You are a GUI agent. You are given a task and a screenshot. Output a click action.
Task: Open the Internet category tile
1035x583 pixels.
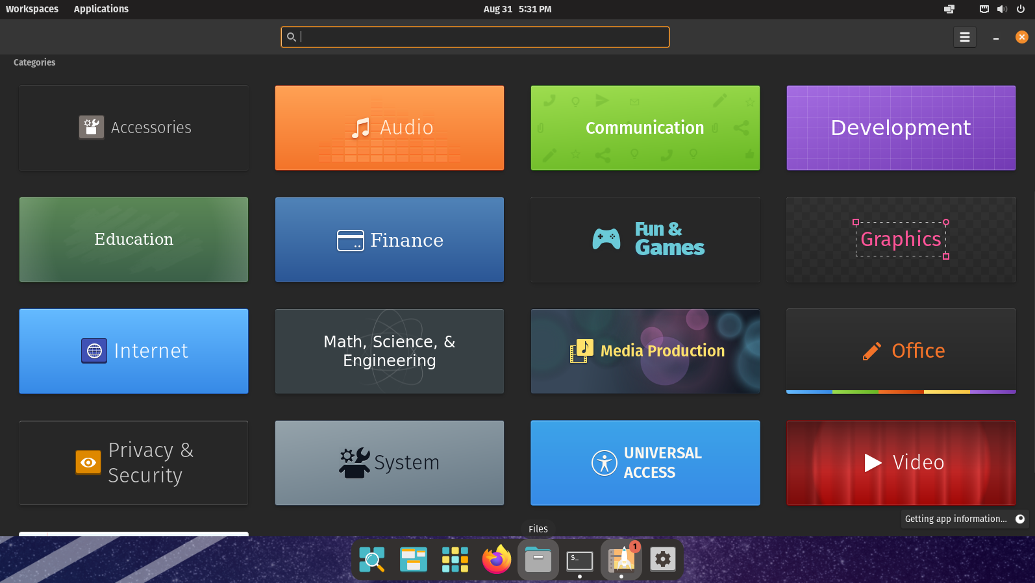(134, 351)
